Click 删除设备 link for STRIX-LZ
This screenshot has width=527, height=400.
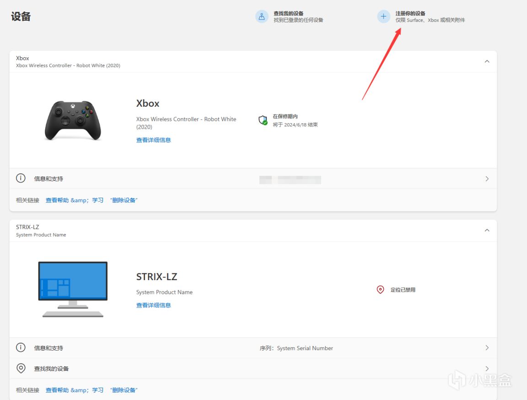[124, 390]
